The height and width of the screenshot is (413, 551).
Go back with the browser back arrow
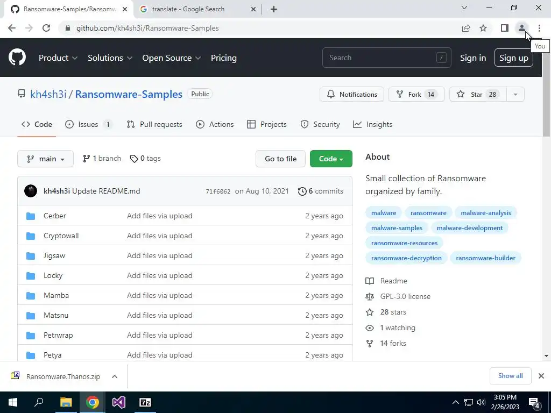[x=12, y=28]
